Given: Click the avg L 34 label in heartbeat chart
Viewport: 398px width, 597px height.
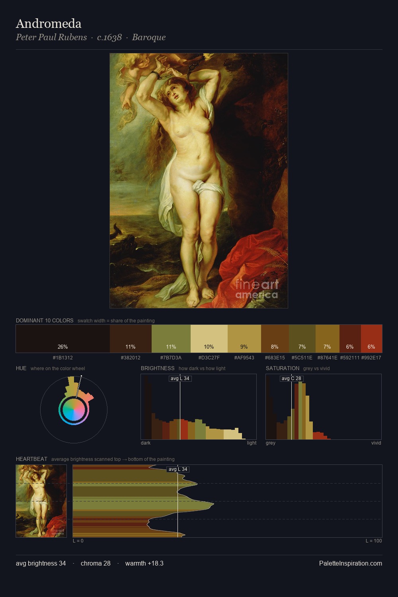Looking at the screenshot, I should click(x=178, y=469).
